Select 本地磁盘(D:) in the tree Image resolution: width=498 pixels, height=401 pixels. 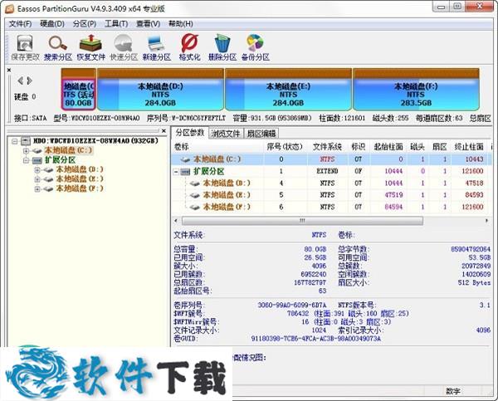80,169
